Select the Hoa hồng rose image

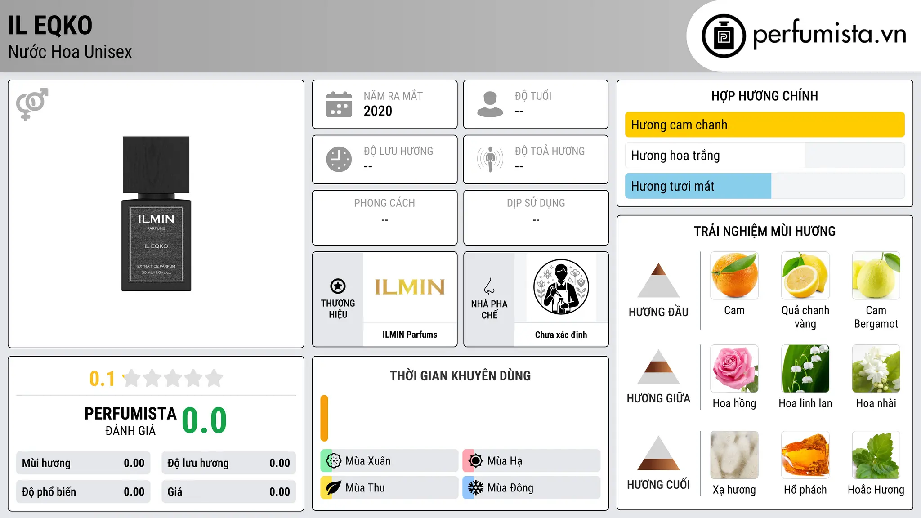(734, 369)
